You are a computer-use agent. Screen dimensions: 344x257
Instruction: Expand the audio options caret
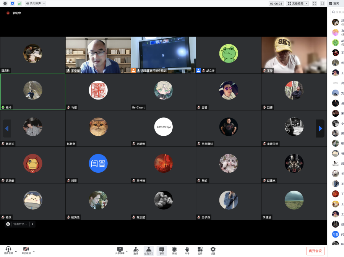click(16, 251)
